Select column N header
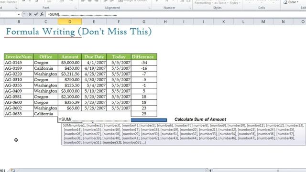 coord(283,21)
